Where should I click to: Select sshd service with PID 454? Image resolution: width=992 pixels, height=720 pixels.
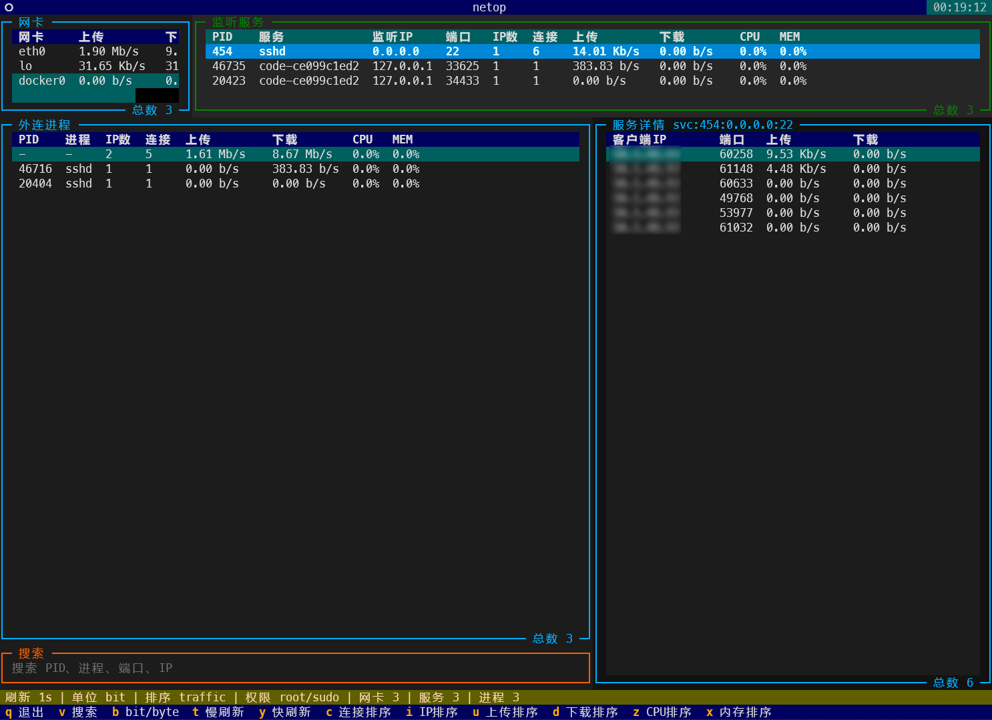pyautogui.click(x=593, y=51)
